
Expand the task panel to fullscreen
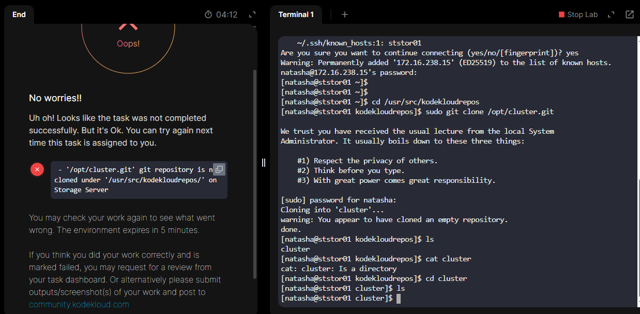pos(252,14)
